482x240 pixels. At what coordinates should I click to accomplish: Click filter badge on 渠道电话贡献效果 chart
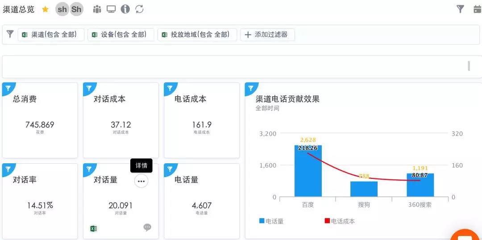250,88
